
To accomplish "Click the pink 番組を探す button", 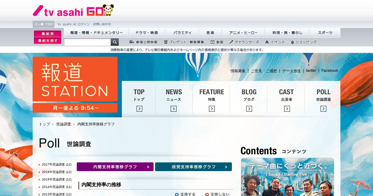I will pos(48,40).
